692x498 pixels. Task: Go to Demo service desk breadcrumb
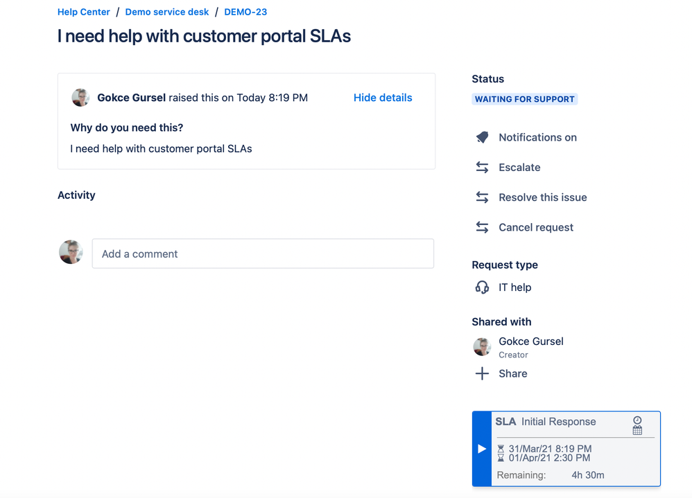(167, 12)
